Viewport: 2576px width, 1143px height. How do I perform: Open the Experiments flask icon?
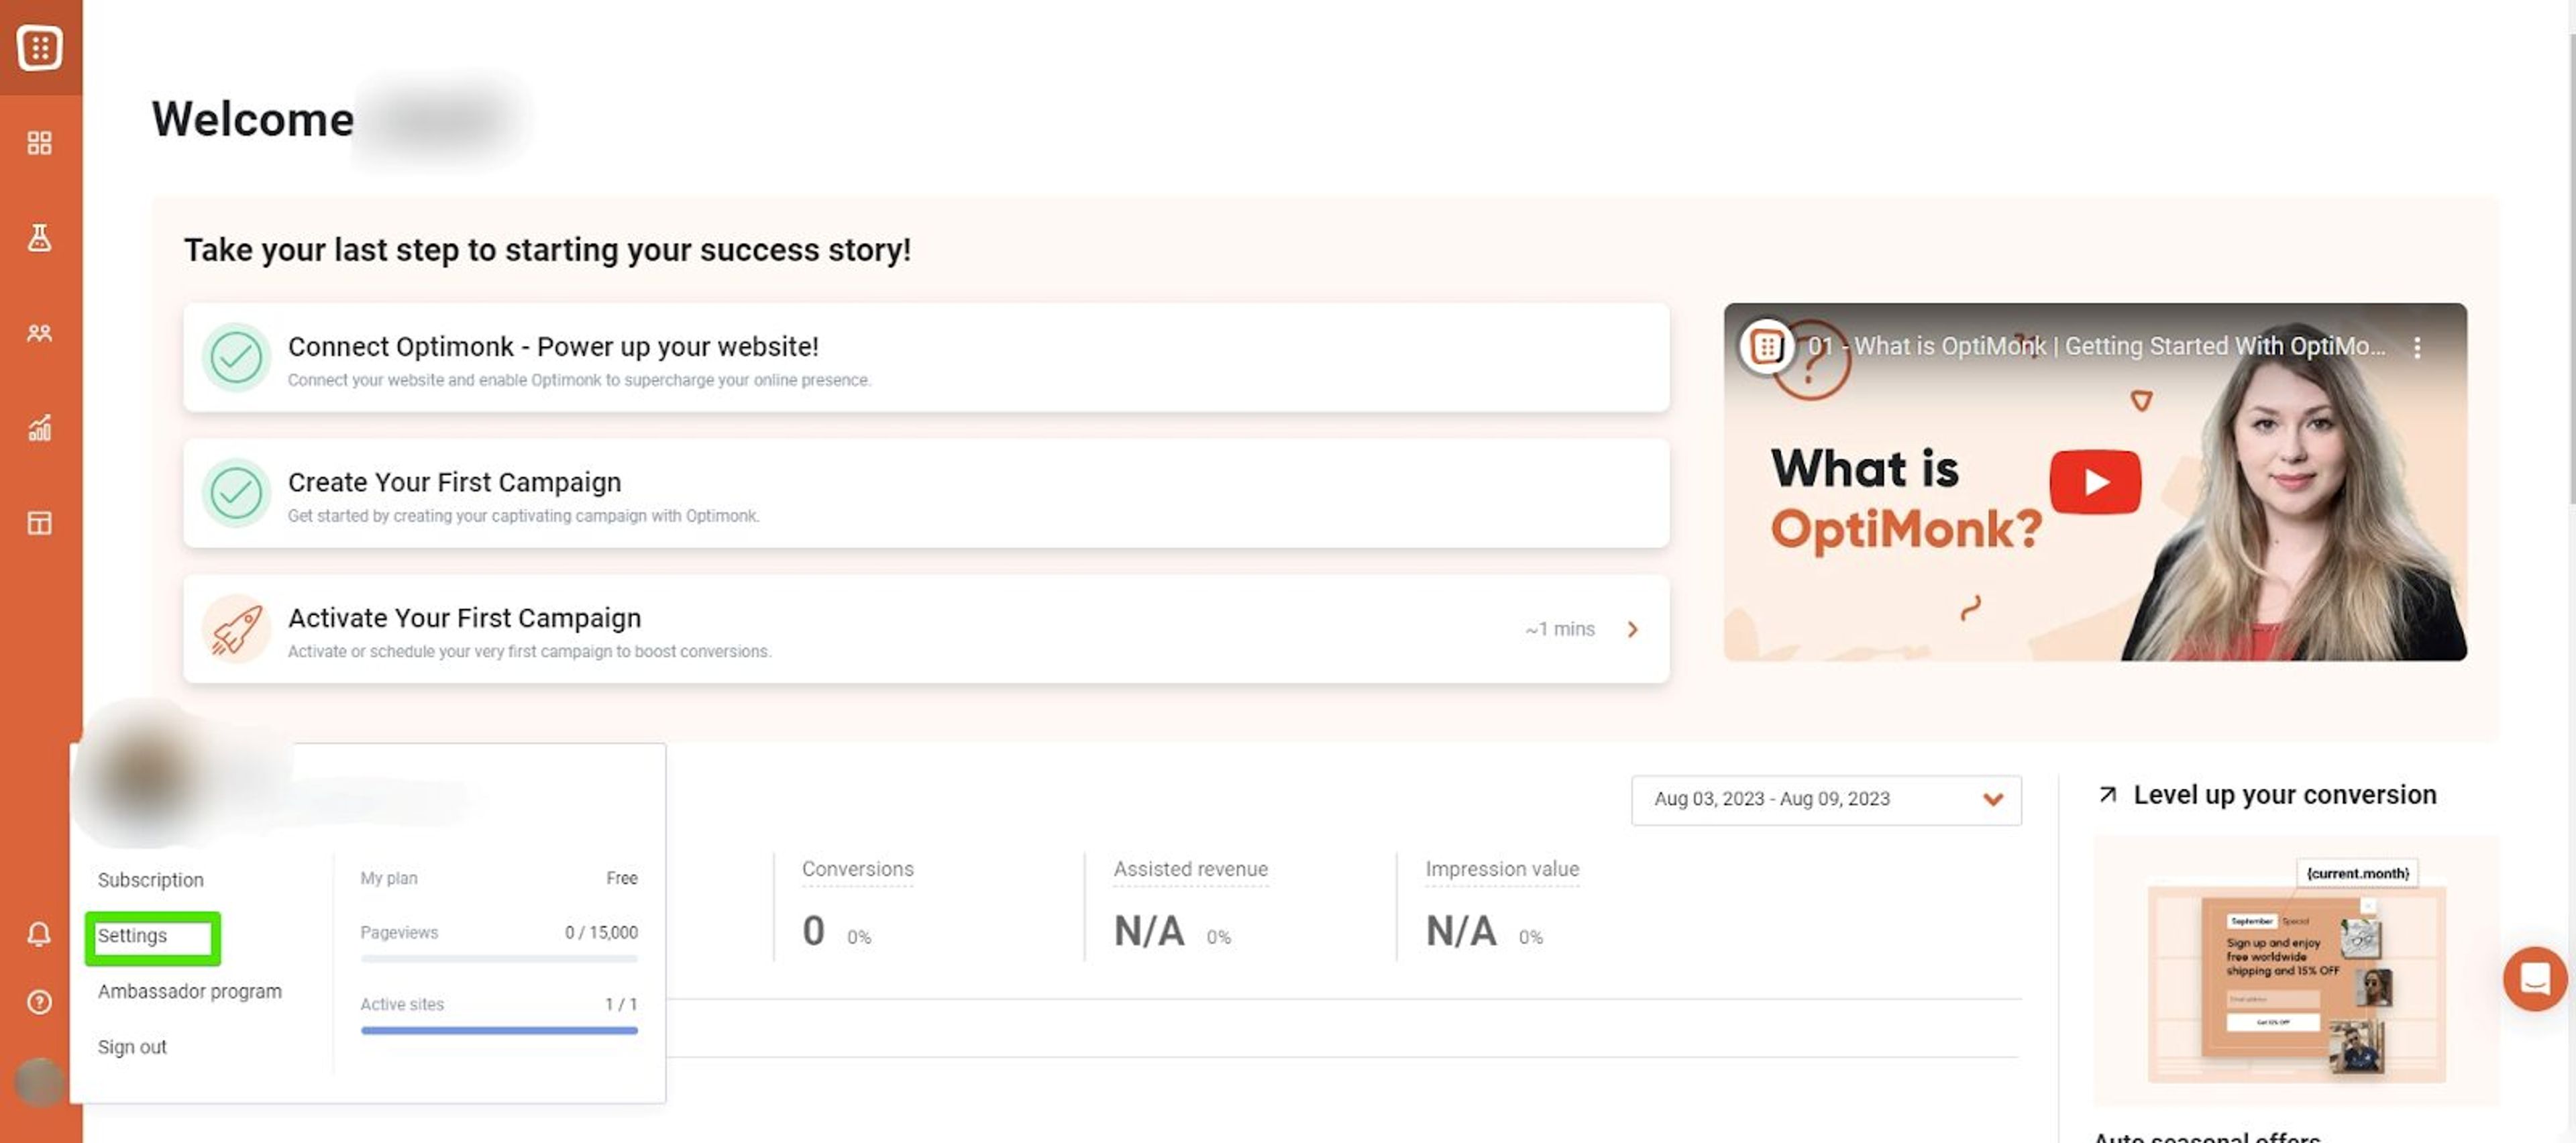[x=40, y=237]
